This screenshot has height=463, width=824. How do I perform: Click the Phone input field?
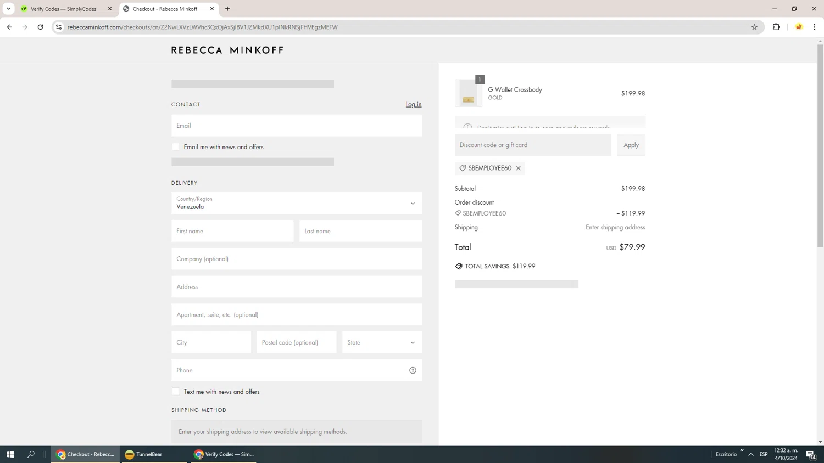297,370
